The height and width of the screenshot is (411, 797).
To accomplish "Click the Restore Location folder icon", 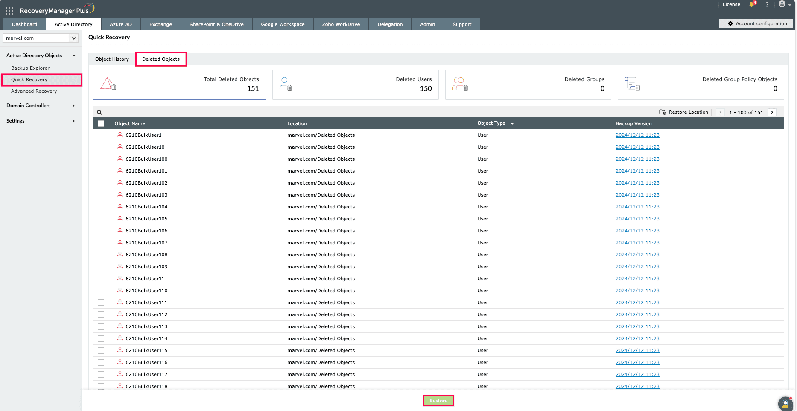I will pos(663,112).
